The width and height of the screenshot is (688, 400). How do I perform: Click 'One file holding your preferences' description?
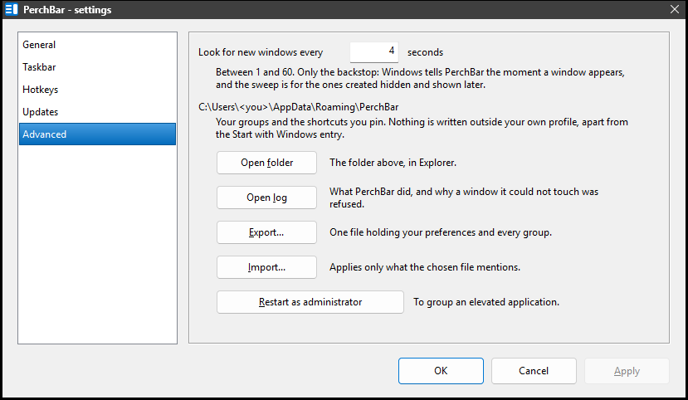point(441,232)
